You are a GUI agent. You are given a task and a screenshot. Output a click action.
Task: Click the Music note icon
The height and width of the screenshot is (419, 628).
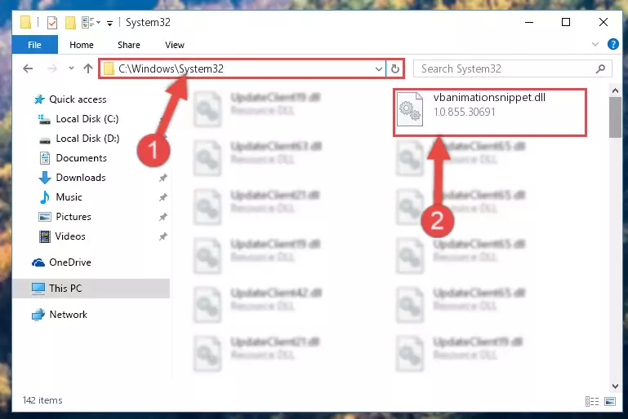point(44,197)
